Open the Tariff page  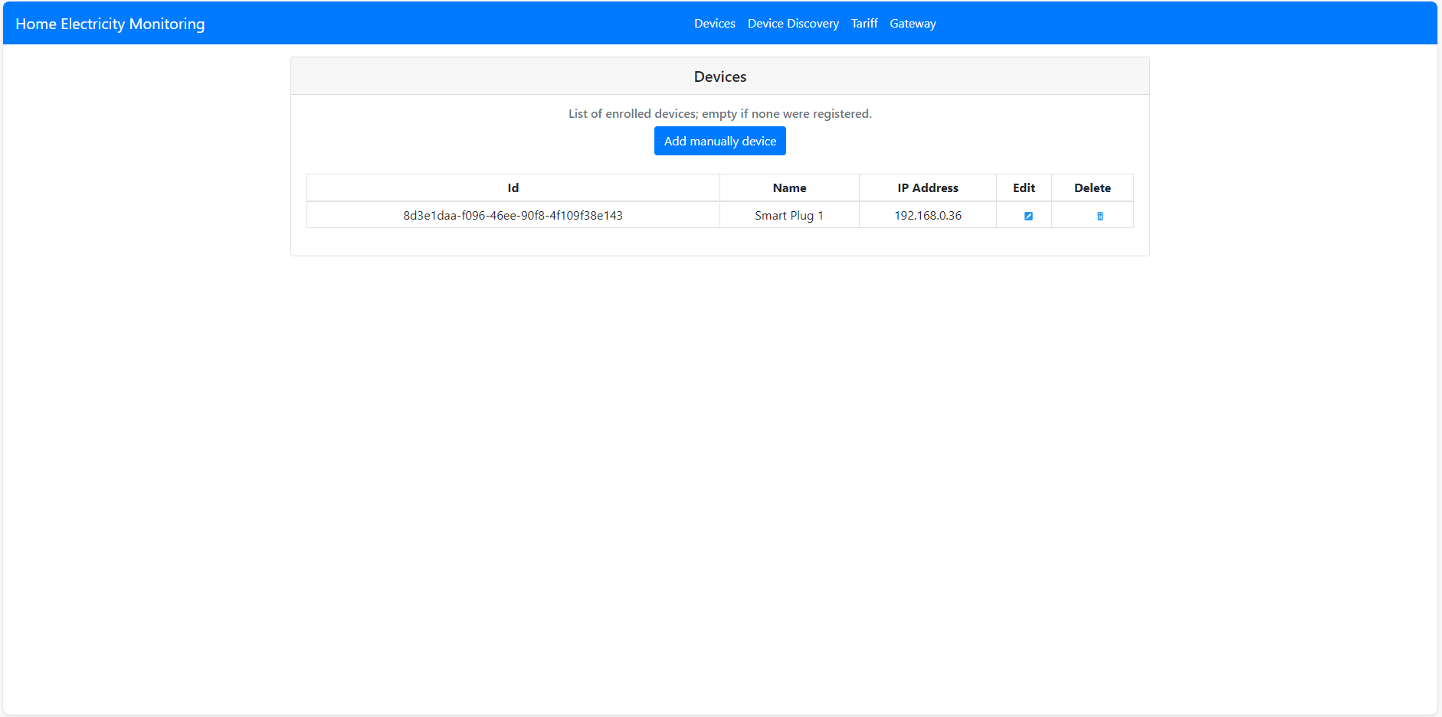pyautogui.click(x=864, y=23)
